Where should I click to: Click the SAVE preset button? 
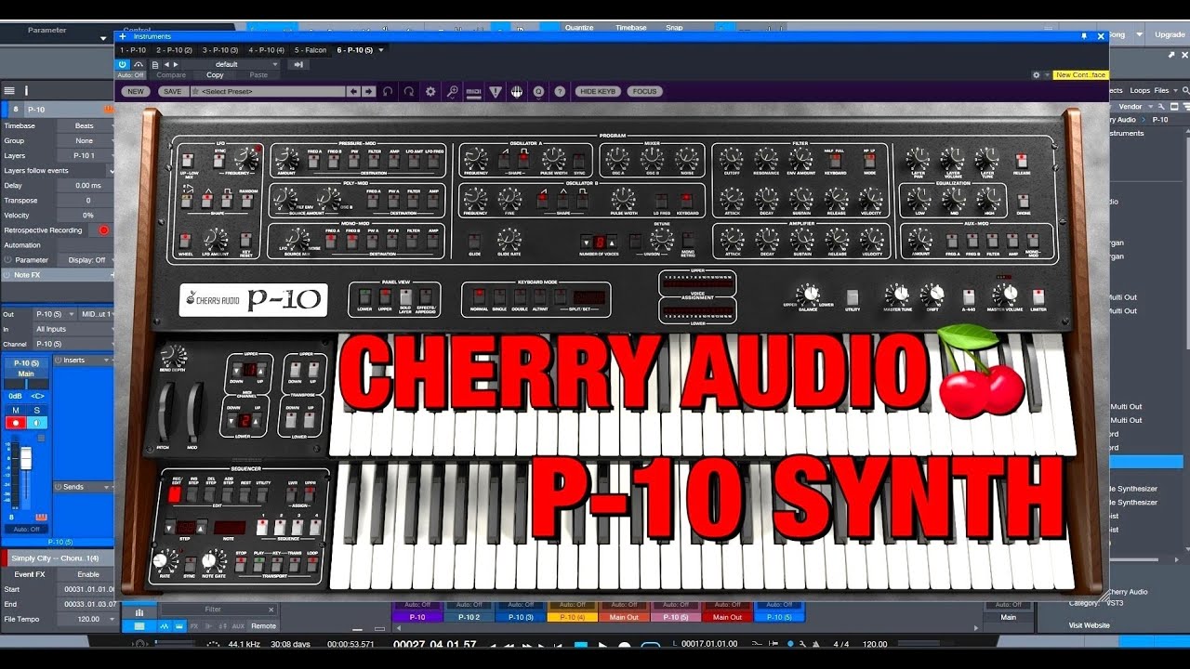(x=172, y=91)
